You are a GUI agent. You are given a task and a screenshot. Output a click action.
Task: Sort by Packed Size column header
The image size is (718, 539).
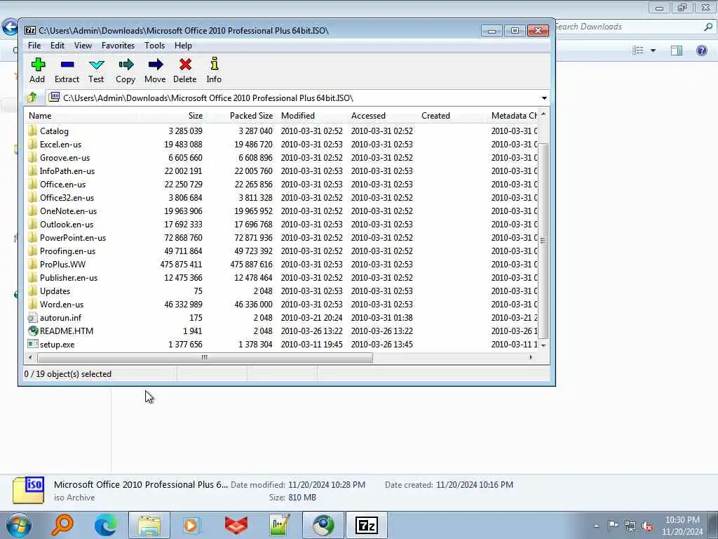click(241, 116)
